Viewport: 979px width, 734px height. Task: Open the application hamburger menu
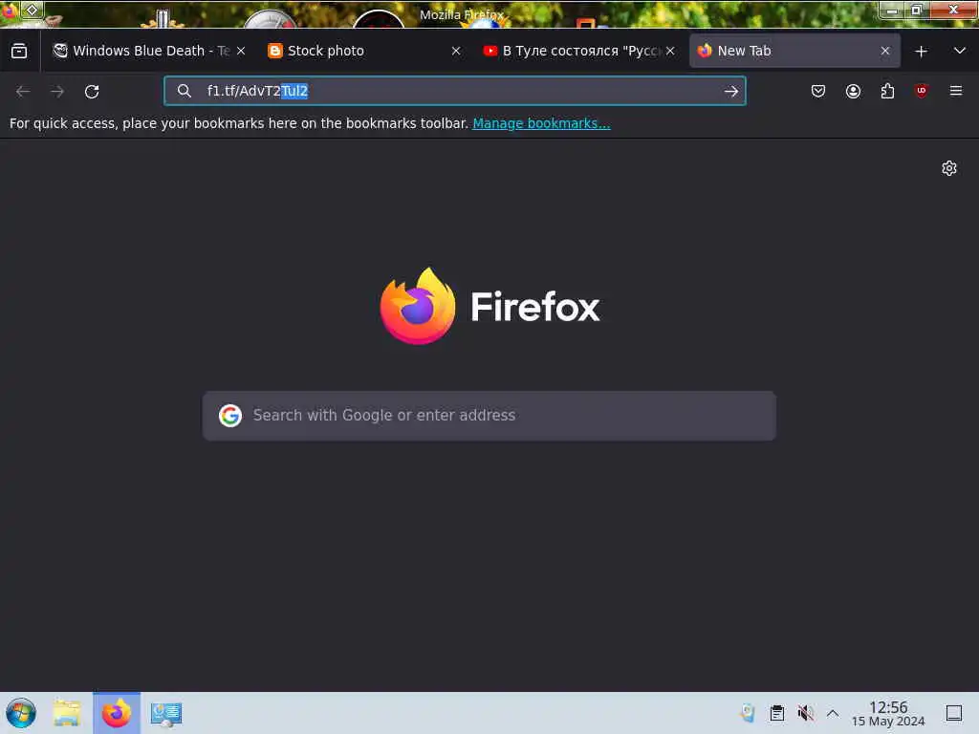[956, 91]
